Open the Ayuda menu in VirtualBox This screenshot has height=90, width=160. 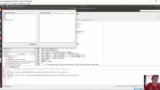[28, 4]
